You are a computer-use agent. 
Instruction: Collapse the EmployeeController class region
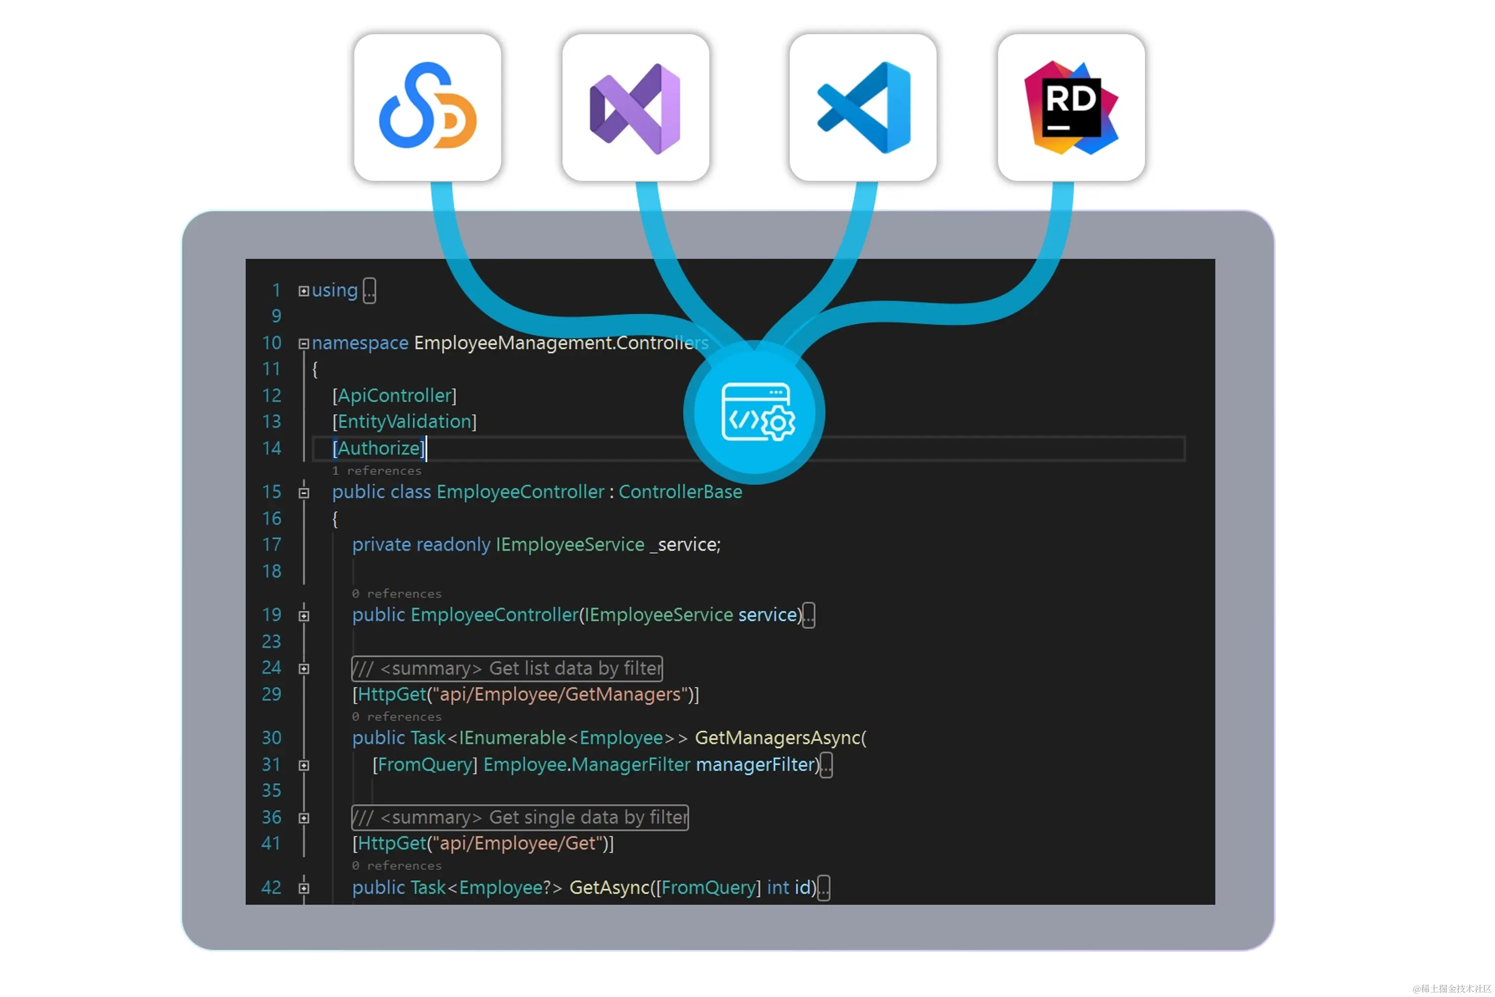click(304, 493)
